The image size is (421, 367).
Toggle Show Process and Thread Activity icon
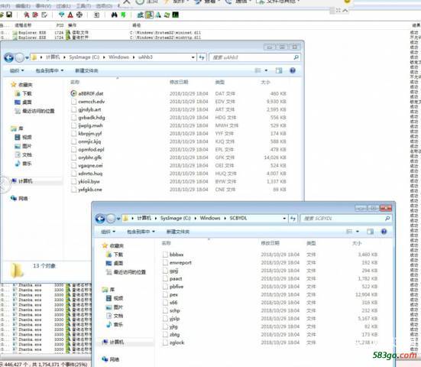pyautogui.click(x=167, y=15)
